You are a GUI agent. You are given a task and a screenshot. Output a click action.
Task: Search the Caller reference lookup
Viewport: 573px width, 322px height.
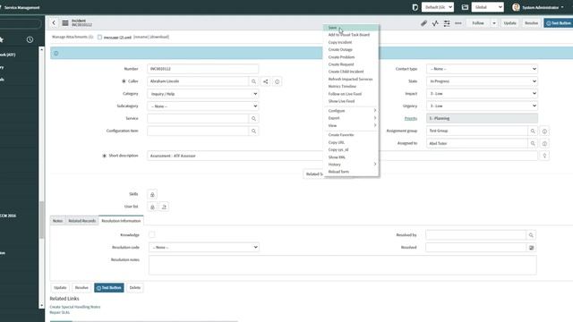coord(253,81)
